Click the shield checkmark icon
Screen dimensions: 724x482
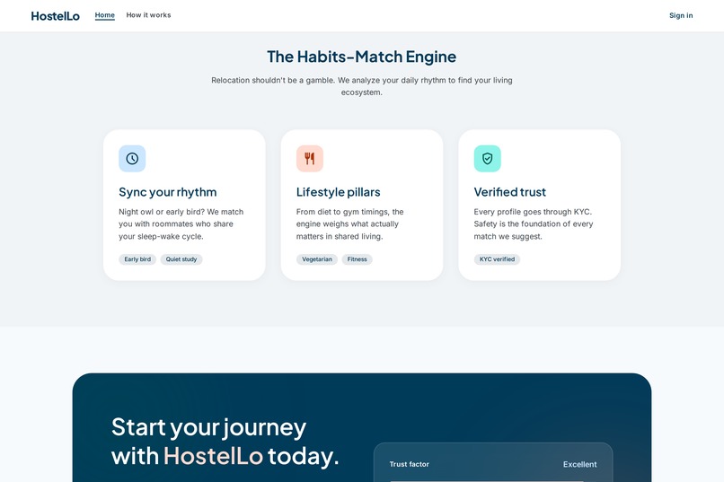(487, 159)
